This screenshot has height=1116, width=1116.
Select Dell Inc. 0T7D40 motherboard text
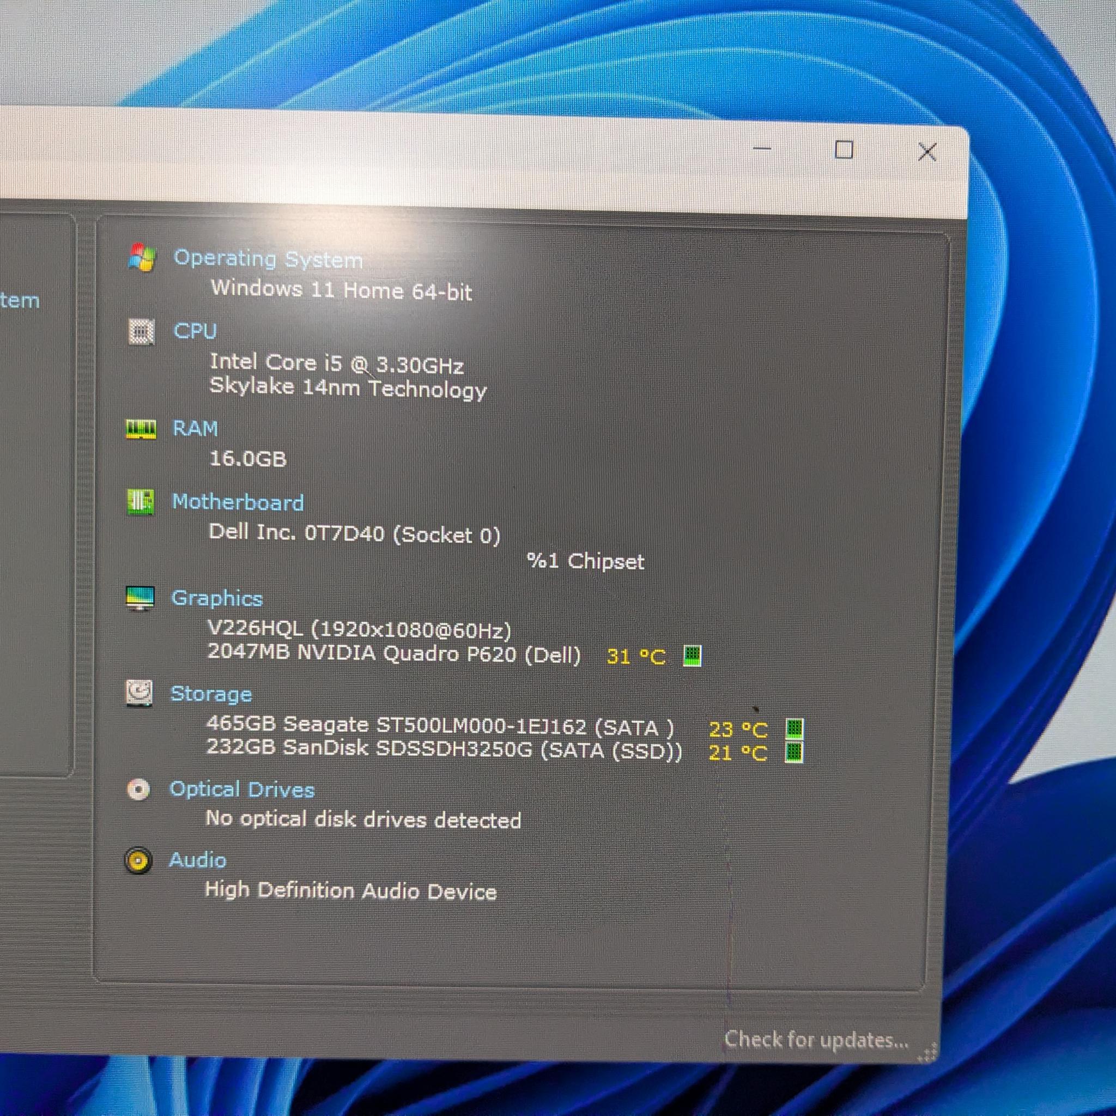click(x=354, y=533)
